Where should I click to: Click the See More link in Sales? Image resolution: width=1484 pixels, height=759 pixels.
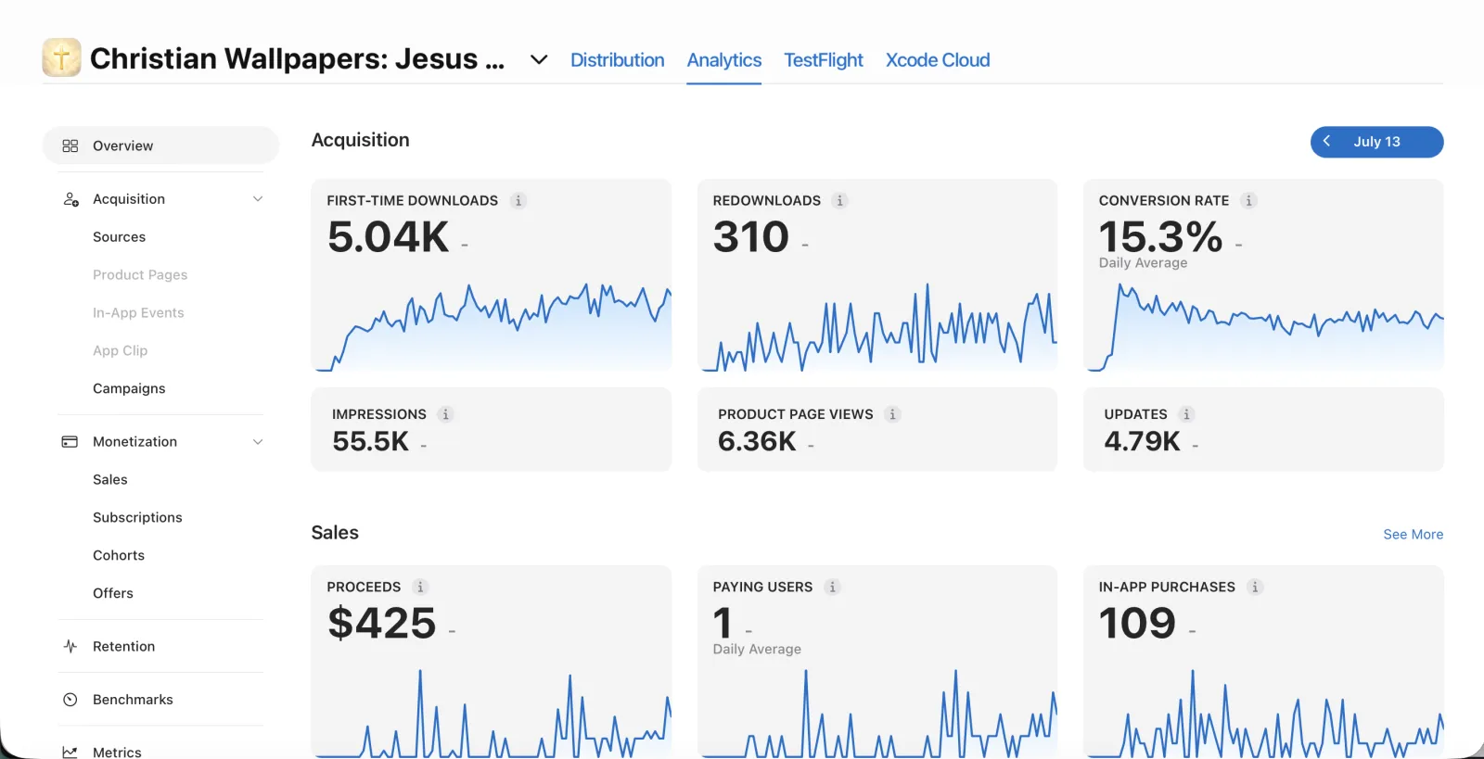[x=1413, y=535]
